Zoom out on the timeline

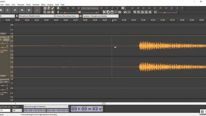[139, 12]
